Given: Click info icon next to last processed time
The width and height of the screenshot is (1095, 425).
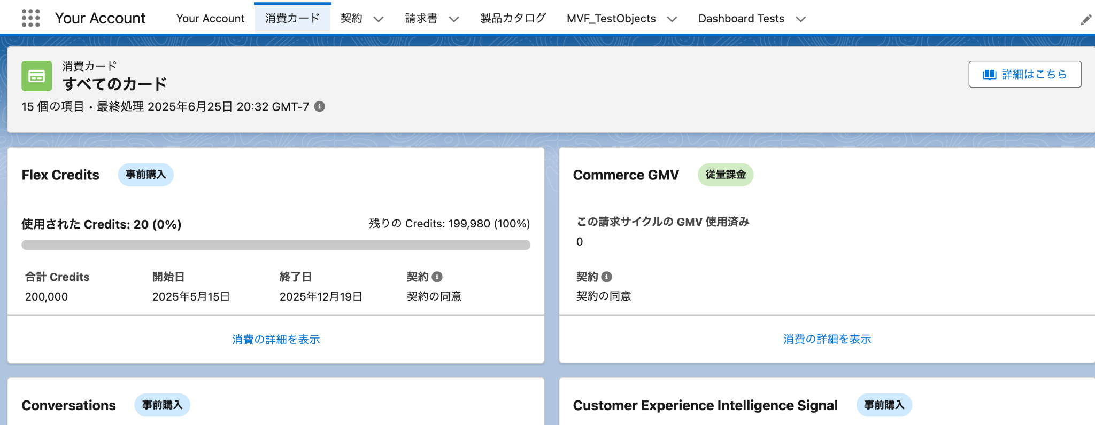Looking at the screenshot, I should click(x=320, y=106).
